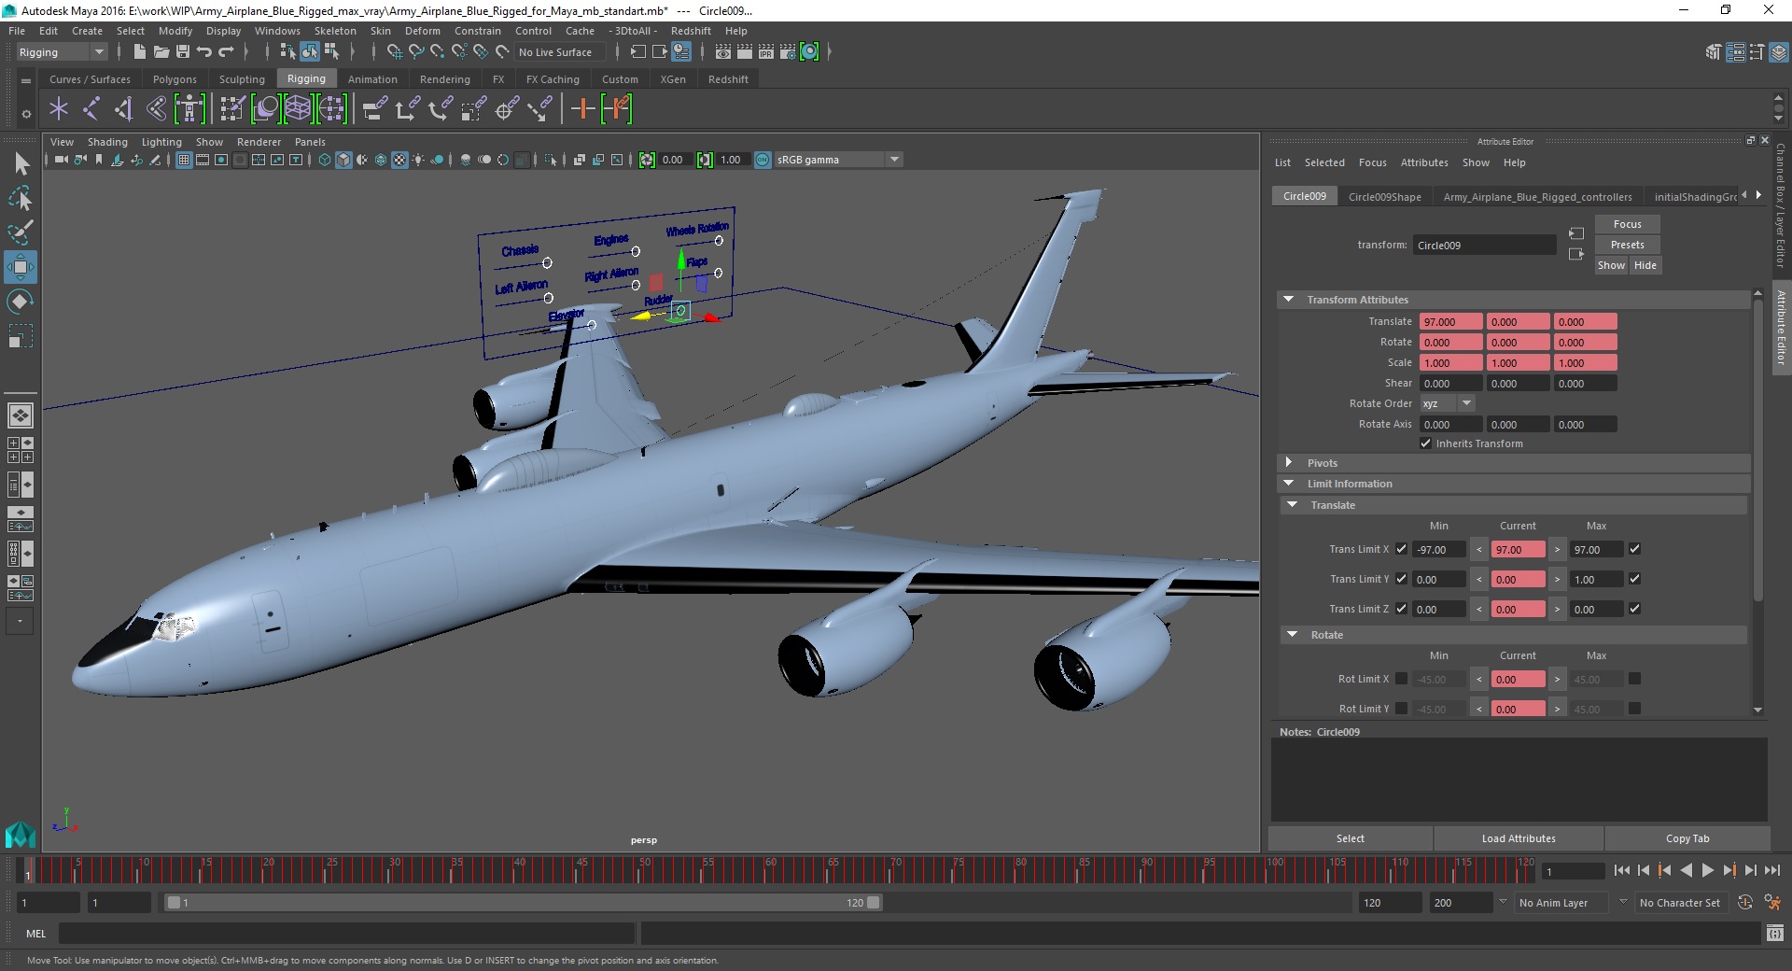
Task: Select the Paint Selection tool
Action: pyautogui.click(x=21, y=232)
